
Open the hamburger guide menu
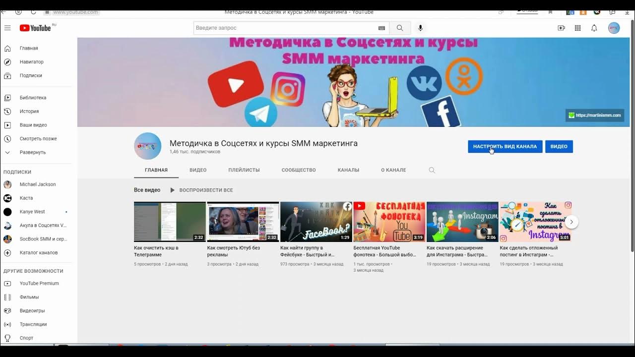[x=7, y=28]
